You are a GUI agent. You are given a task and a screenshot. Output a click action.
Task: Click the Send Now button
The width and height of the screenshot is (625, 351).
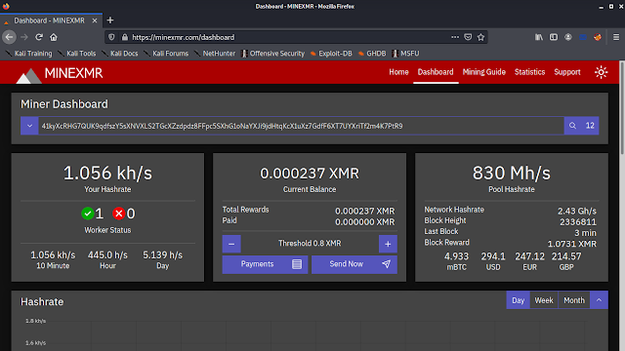click(354, 264)
